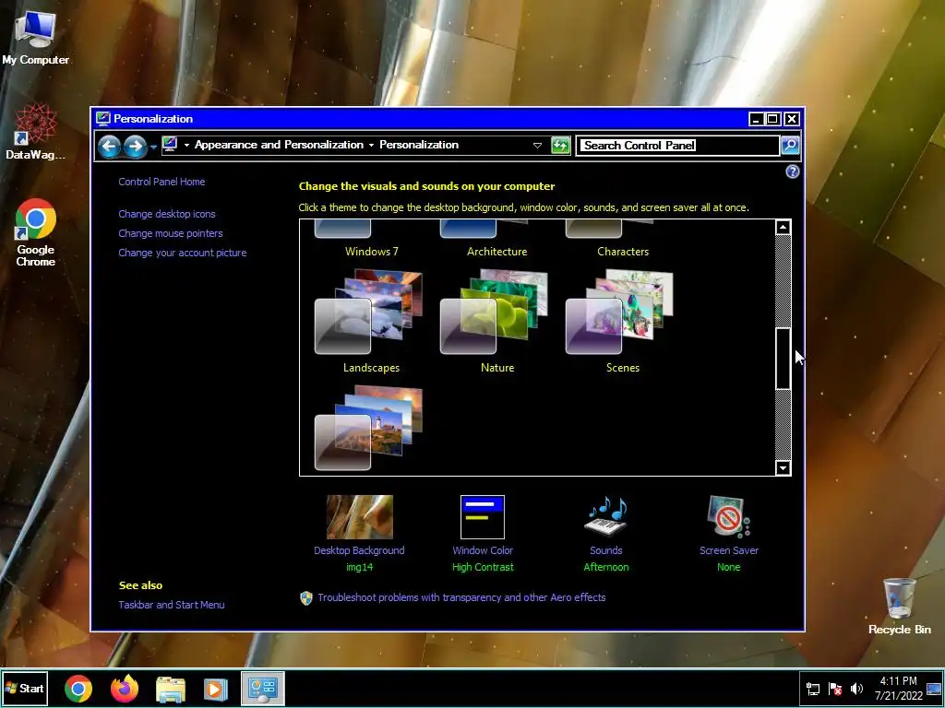Select the DataWag desktop shortcut

[x=36, y=132]
